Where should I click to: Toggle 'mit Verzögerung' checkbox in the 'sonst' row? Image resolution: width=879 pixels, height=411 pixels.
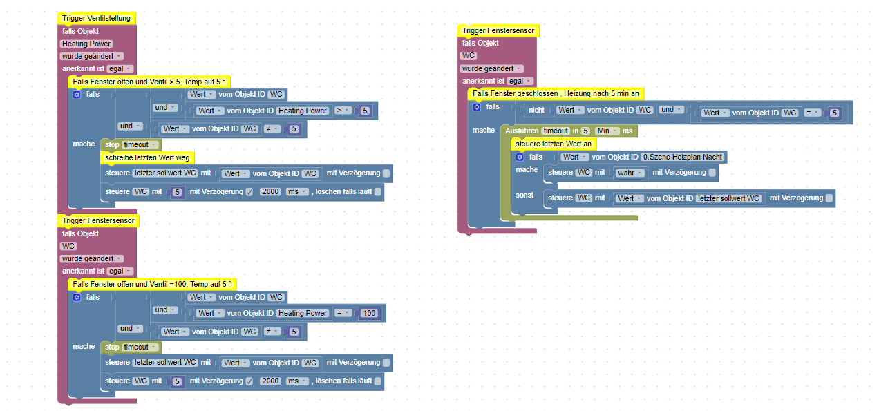pyautogui.click(x=829, y=198)
